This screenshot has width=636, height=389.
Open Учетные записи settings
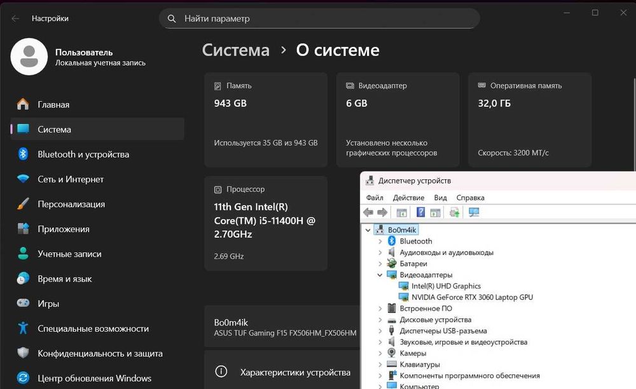(x=97, y=254)
